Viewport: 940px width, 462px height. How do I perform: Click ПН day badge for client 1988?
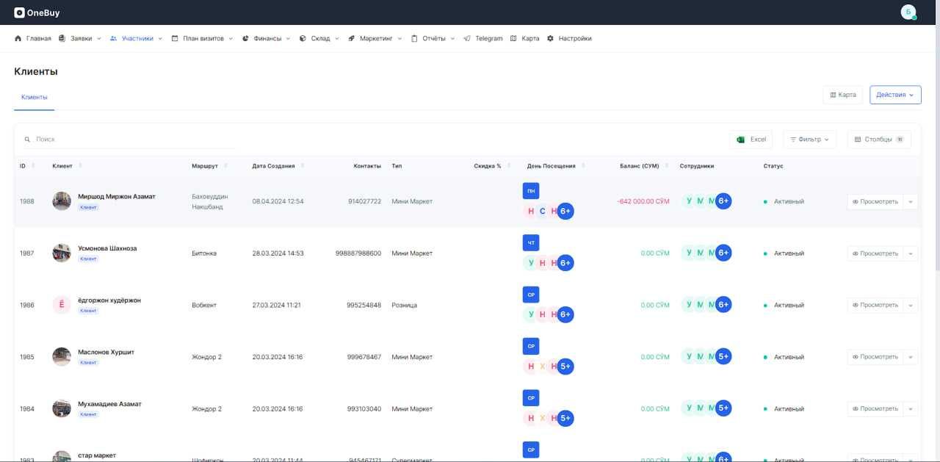click(531, 190)
